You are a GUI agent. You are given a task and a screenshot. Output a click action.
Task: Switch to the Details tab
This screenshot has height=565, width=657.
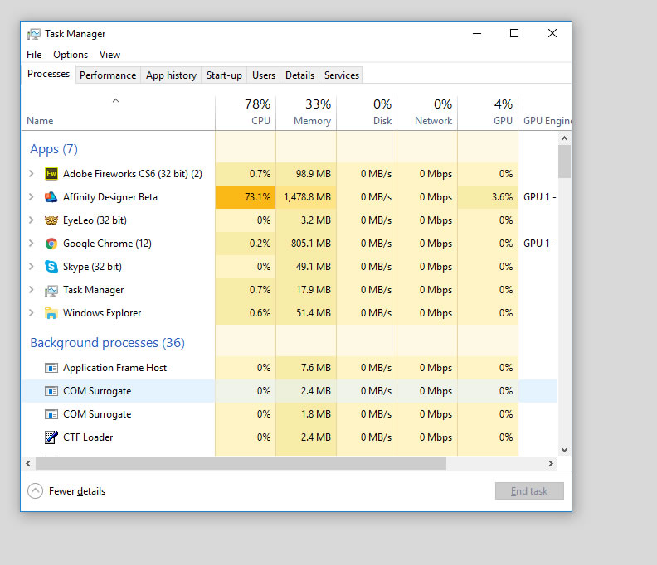tap(299, 75)
